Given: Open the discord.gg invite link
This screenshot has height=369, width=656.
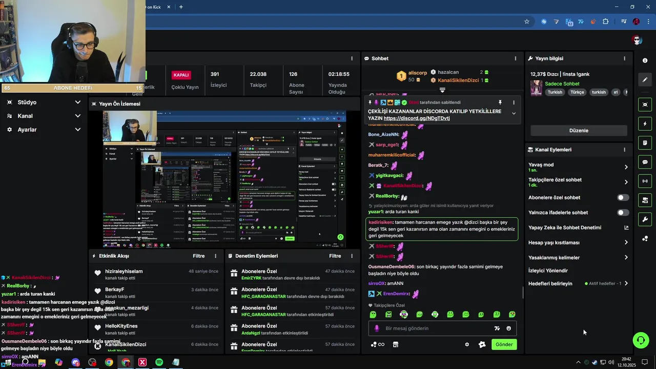Looking at the screenshot, I should coord(417,118).
